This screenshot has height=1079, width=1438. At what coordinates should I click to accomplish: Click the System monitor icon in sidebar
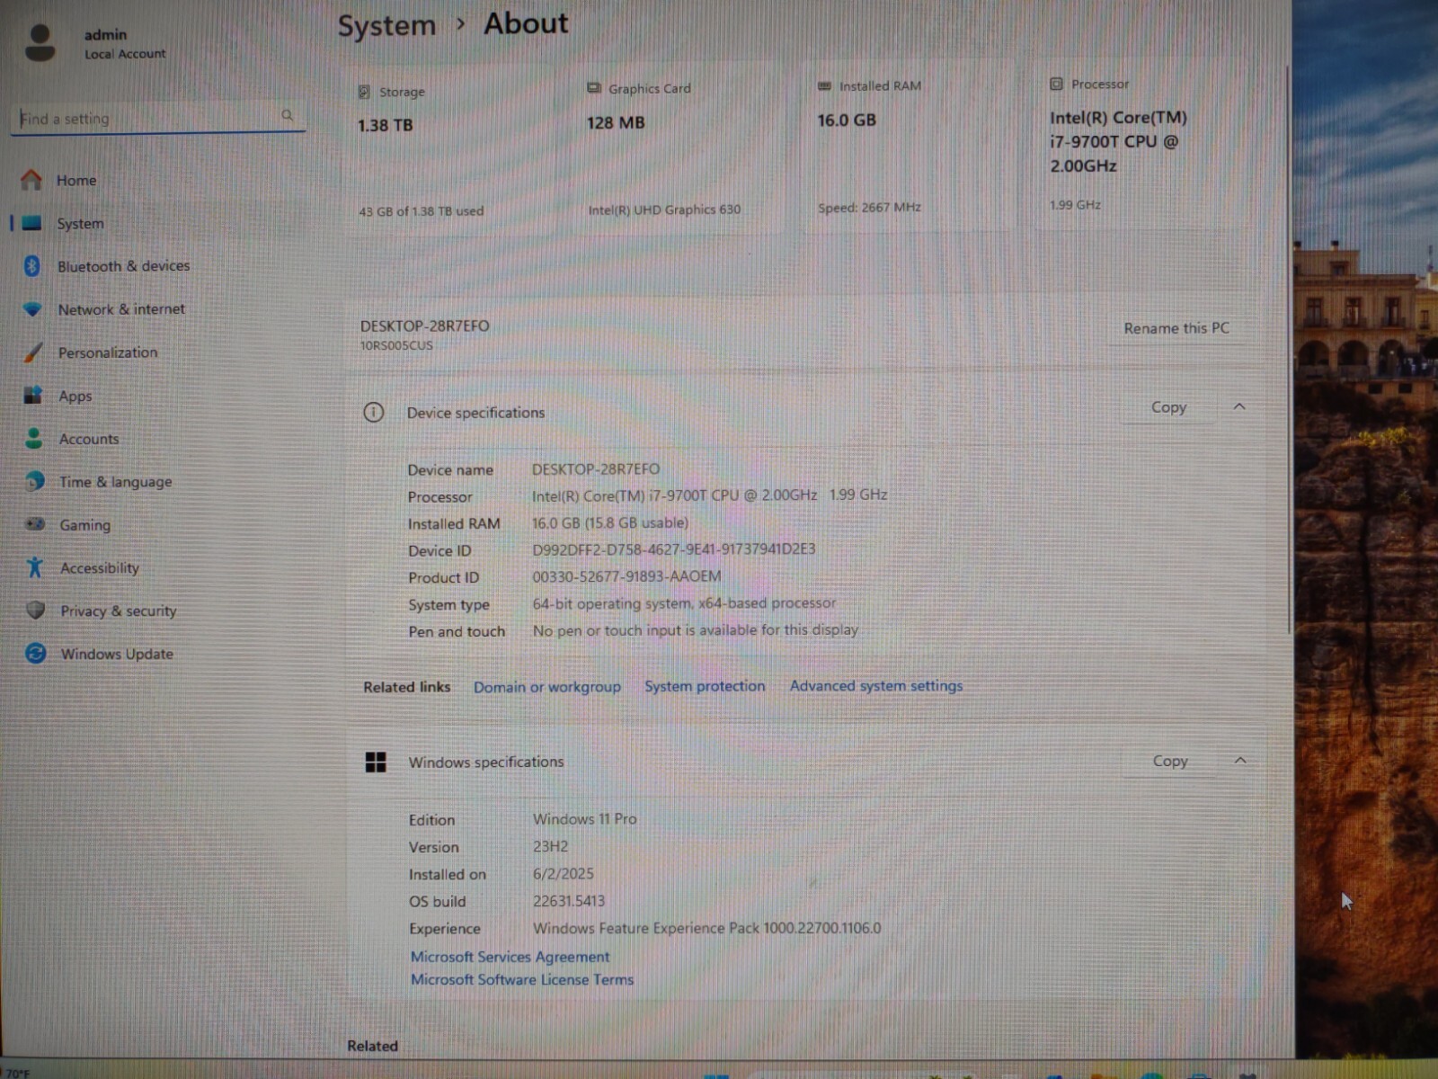pos(31,223)
